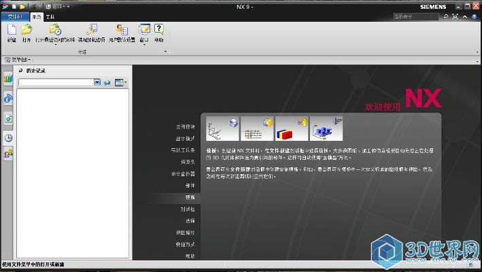Click the green arrow icon in history panel
This screenshot has width=482, height=272.
pos(107,82)
